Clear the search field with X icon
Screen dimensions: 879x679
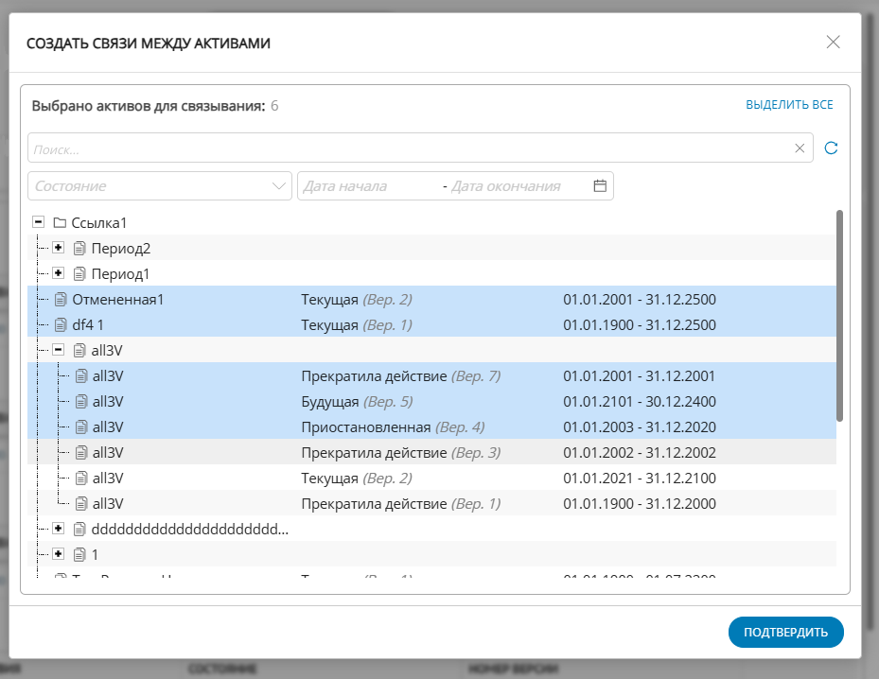(800, 148)
